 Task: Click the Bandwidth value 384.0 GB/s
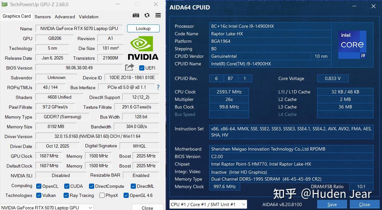[137, 126]
